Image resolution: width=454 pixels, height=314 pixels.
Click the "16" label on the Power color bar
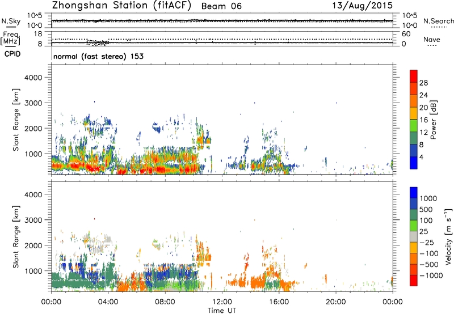(x=423, y=120)
